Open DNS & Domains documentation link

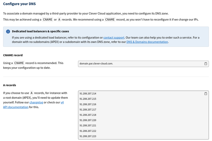click(147, 42)
